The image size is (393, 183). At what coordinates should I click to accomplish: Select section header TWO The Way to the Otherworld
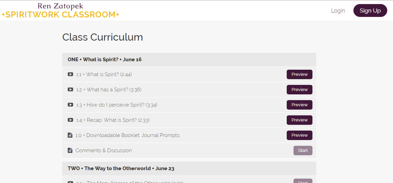(x=189, y=168)
